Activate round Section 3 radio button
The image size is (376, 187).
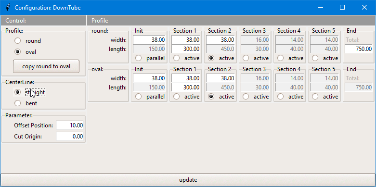246,58
